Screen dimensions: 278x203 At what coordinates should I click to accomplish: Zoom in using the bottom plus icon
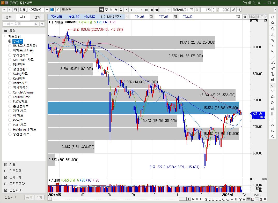pyautogui.click(x=228, y=199)
